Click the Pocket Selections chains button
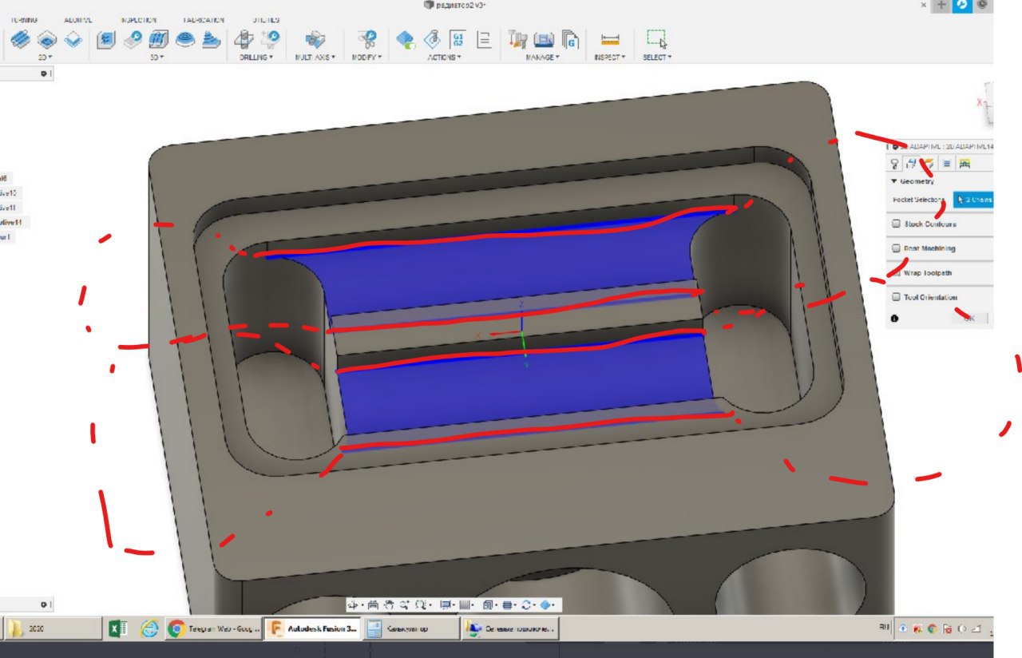The image size is (1022, 658). (973, 200)
